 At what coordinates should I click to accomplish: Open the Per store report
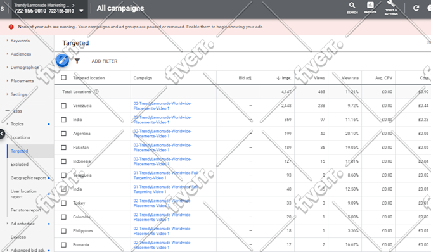(x=25, y=210)
